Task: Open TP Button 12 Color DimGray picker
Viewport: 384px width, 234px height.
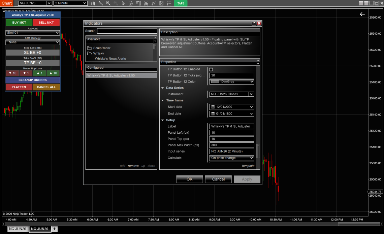Action: 232,82
